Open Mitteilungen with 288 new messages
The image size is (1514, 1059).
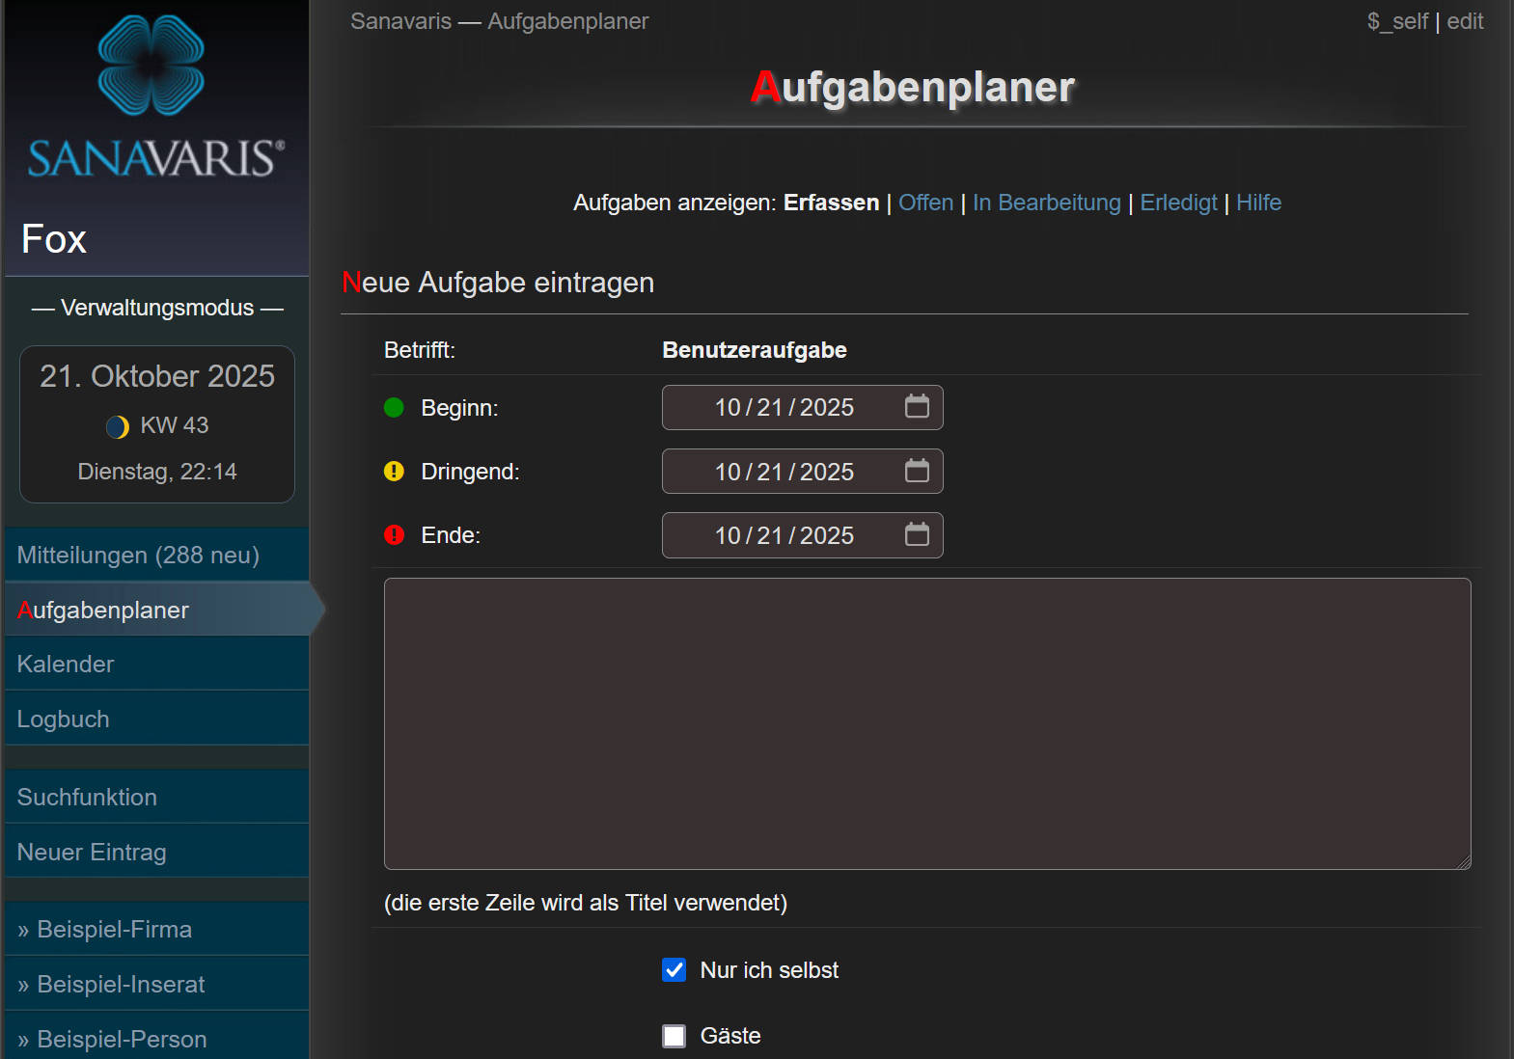coord(138,556)
